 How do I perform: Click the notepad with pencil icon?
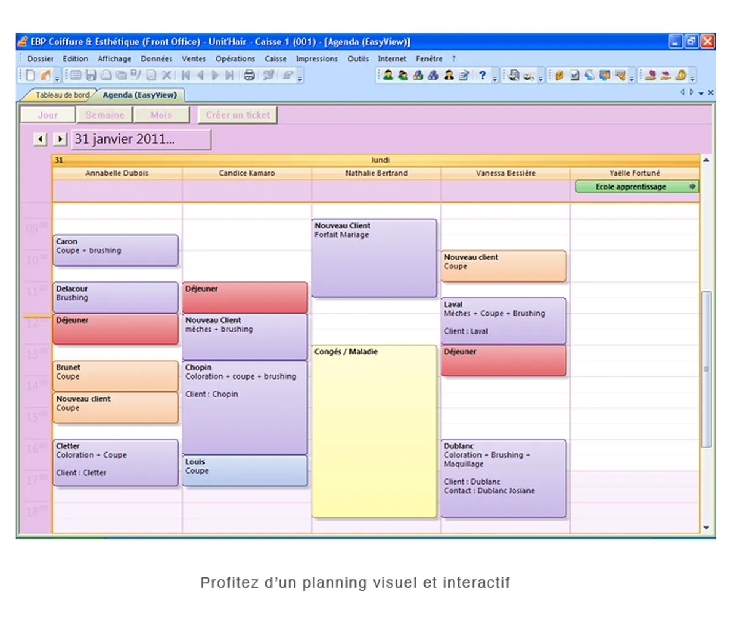click(464, 76)
